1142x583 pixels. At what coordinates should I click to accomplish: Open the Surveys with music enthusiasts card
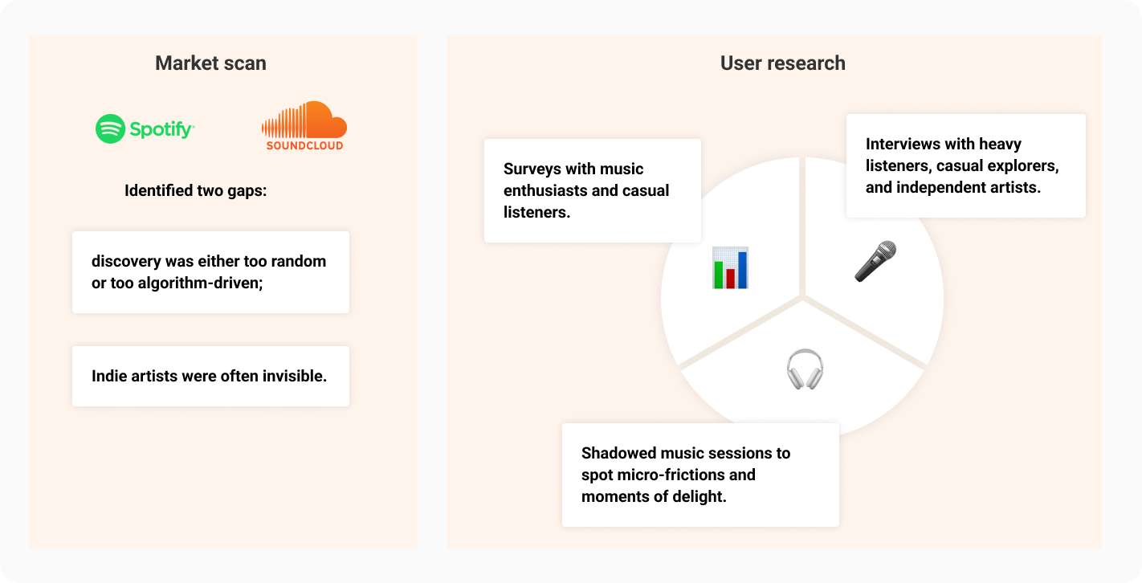[592, 191]
